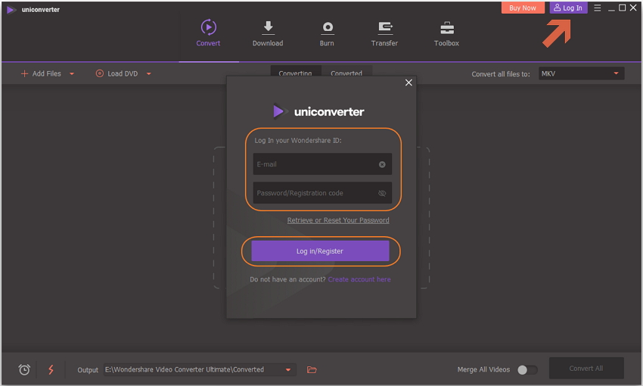Open the Download section
The image size is (643, 386).
point(268,33)
